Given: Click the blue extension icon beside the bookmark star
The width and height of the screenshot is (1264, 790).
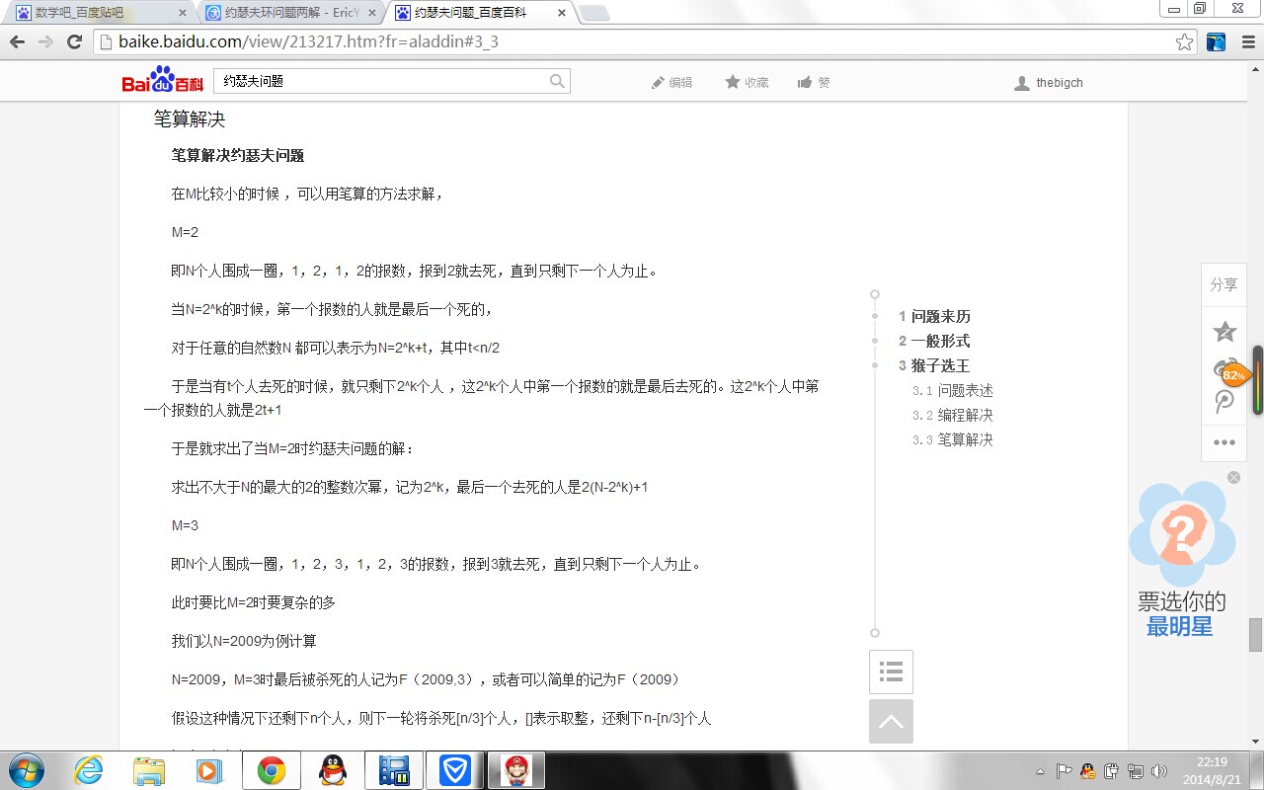Looking at the screenshot, I should (1216, 42).
